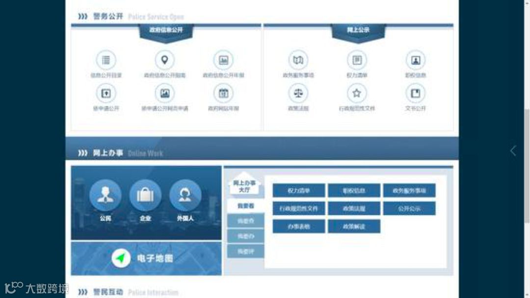The image size is (530, 298).
Task: Click the 政策解读 button
Action: point(354,226)
